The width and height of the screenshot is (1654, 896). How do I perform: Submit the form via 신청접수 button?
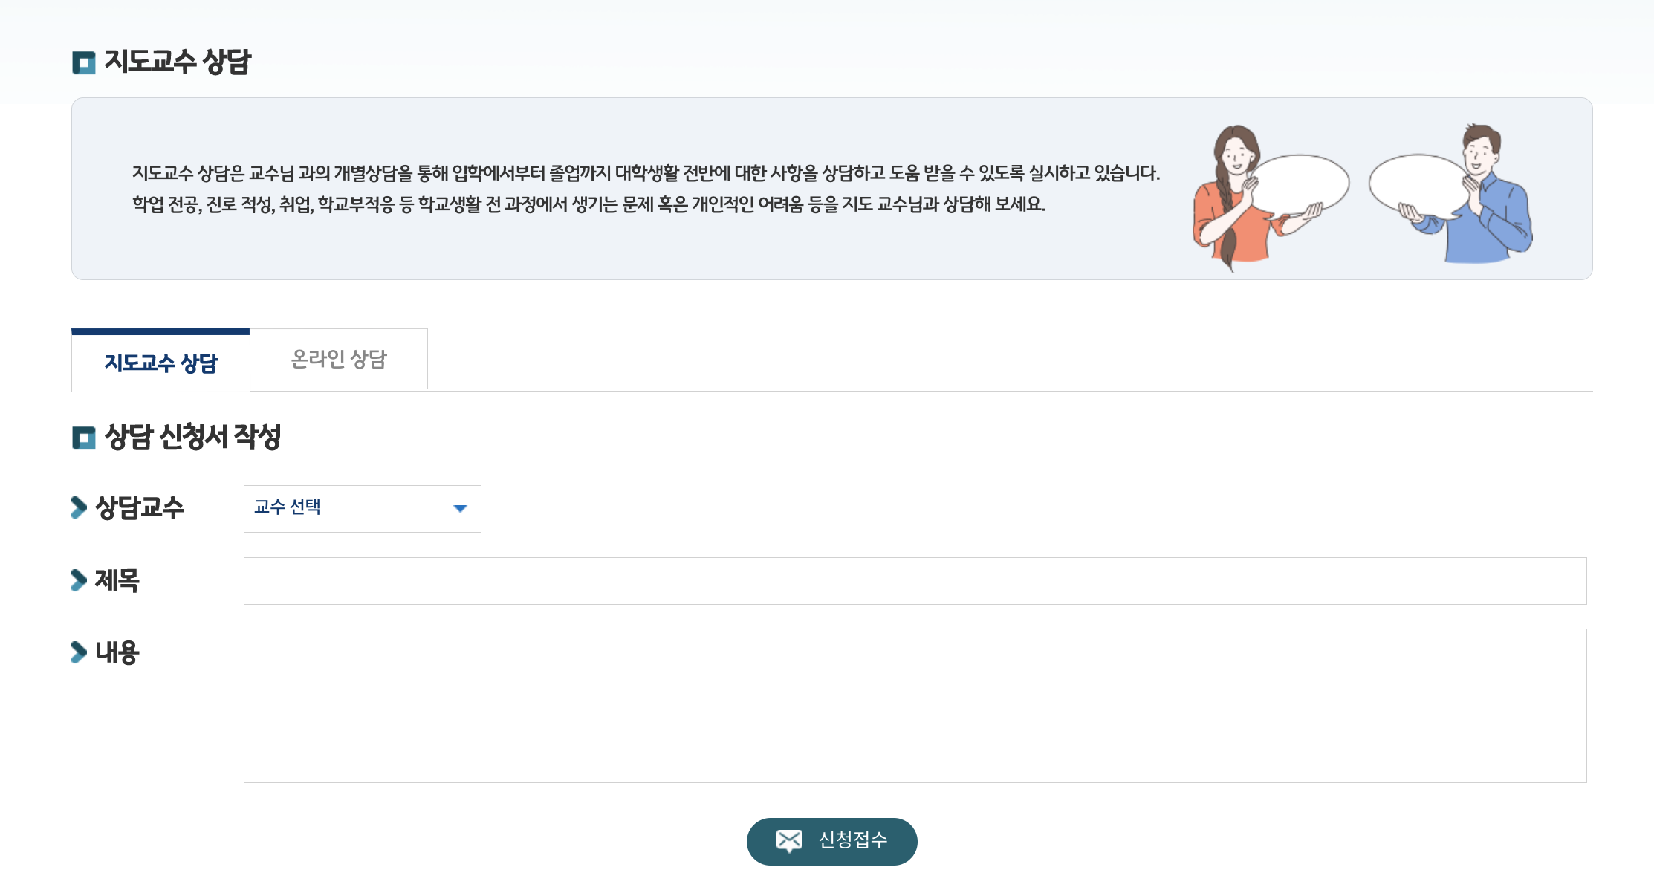(831, 840)
